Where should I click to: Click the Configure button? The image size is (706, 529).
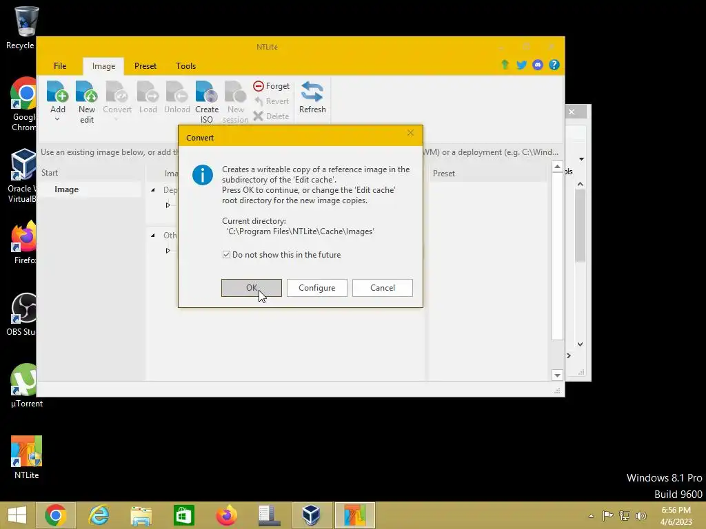(x=317, y=288)
